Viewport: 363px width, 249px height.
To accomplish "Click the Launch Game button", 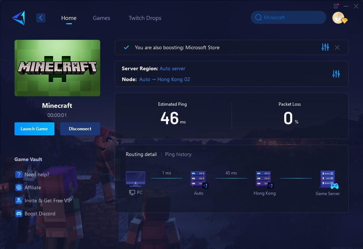I will (34, 129).
